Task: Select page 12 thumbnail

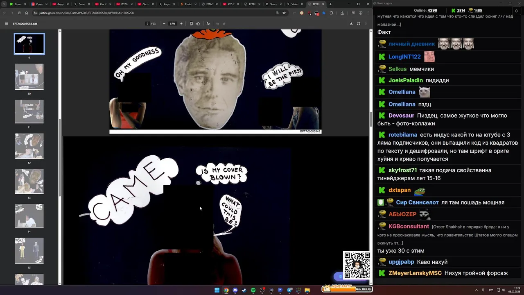Action: [29, 146]
